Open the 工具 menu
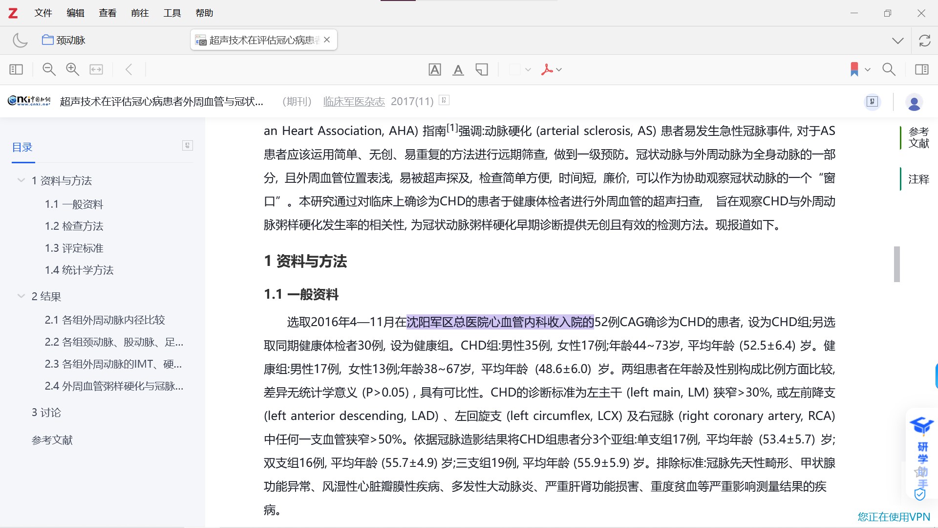 [x=172, y=13]
